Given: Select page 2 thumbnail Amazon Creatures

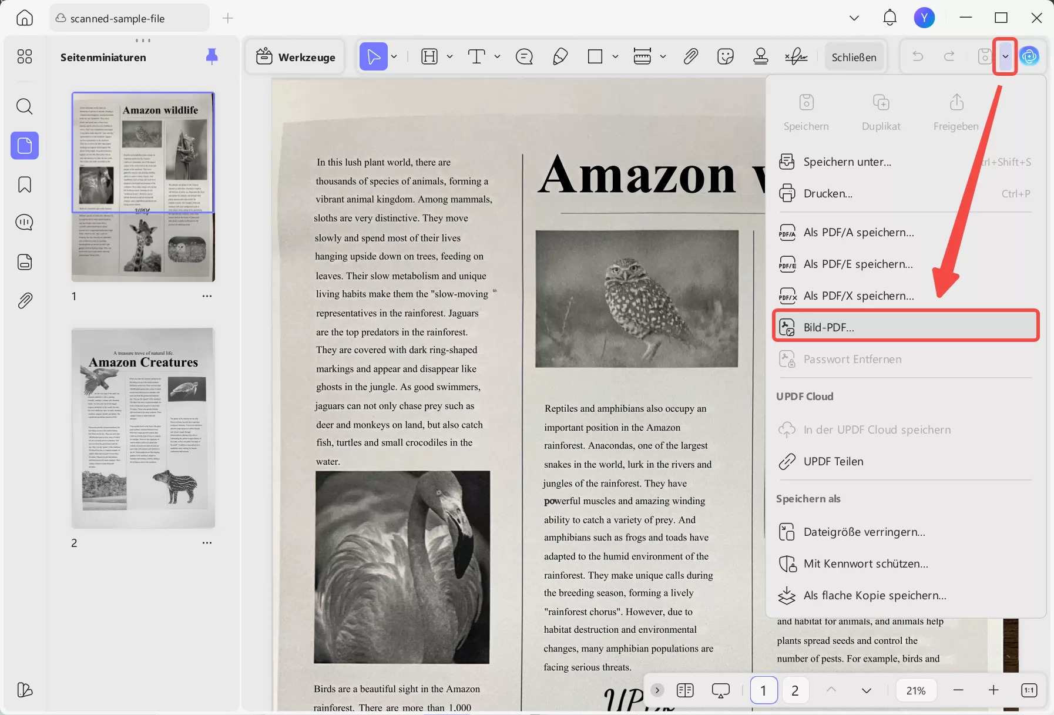Looking at the screenshot, I should point(143,428).
